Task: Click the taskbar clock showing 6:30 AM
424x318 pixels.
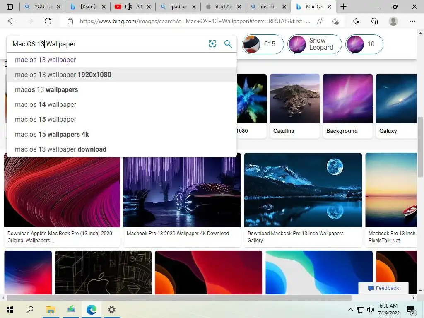Action: [388, 310]
